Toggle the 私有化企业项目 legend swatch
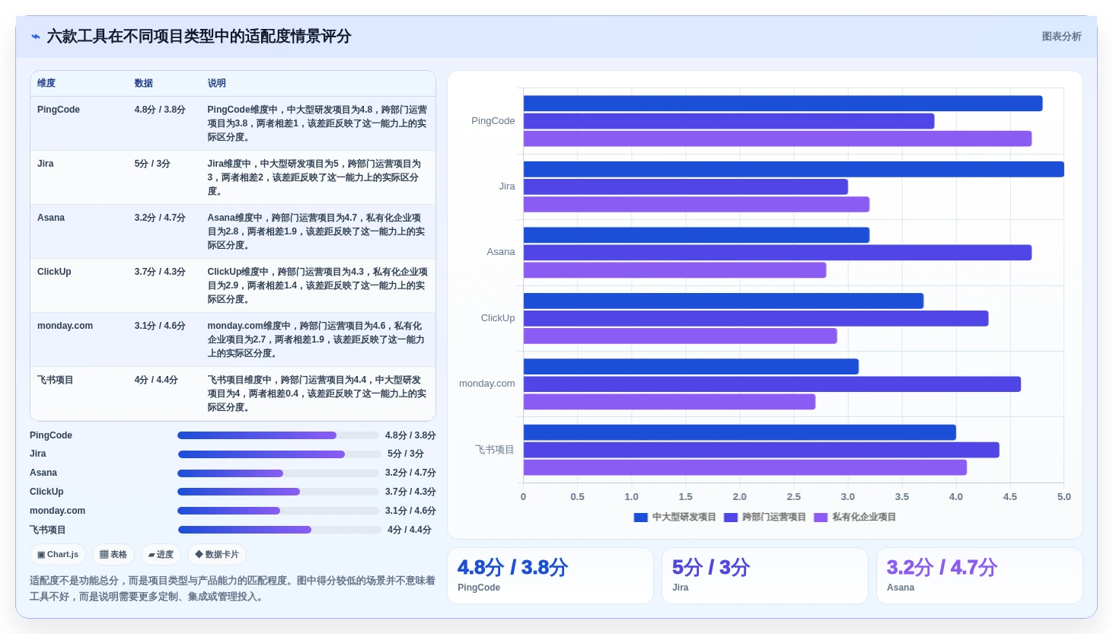Image resolution: width=1113 pixels, height=634 pixels. coord(821,518)
